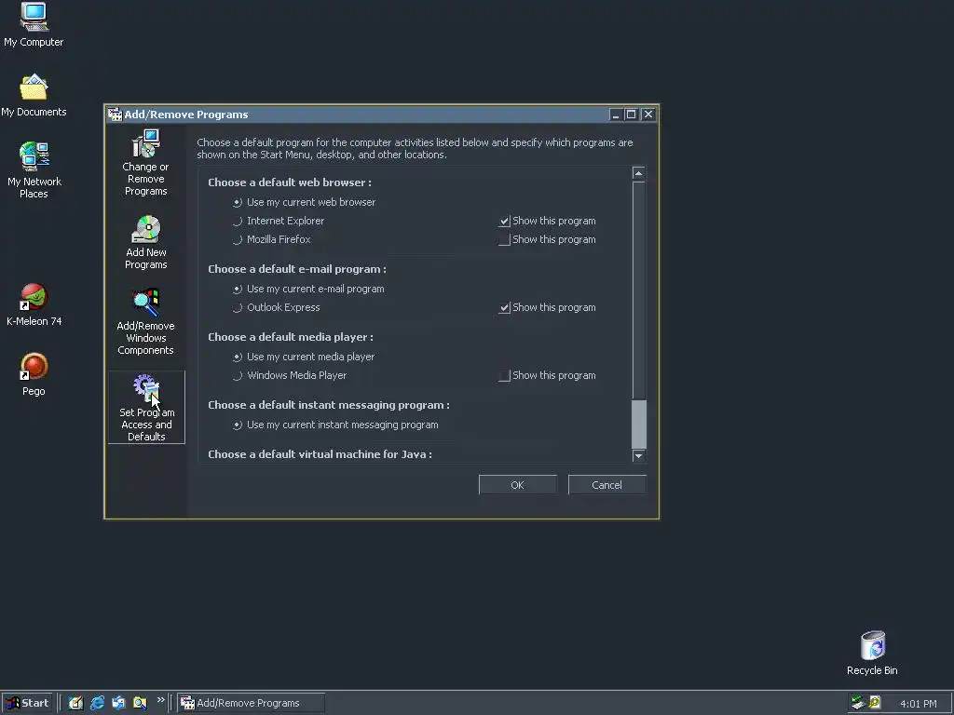Click Choose a default instant messaging program heading

[329, 405]
